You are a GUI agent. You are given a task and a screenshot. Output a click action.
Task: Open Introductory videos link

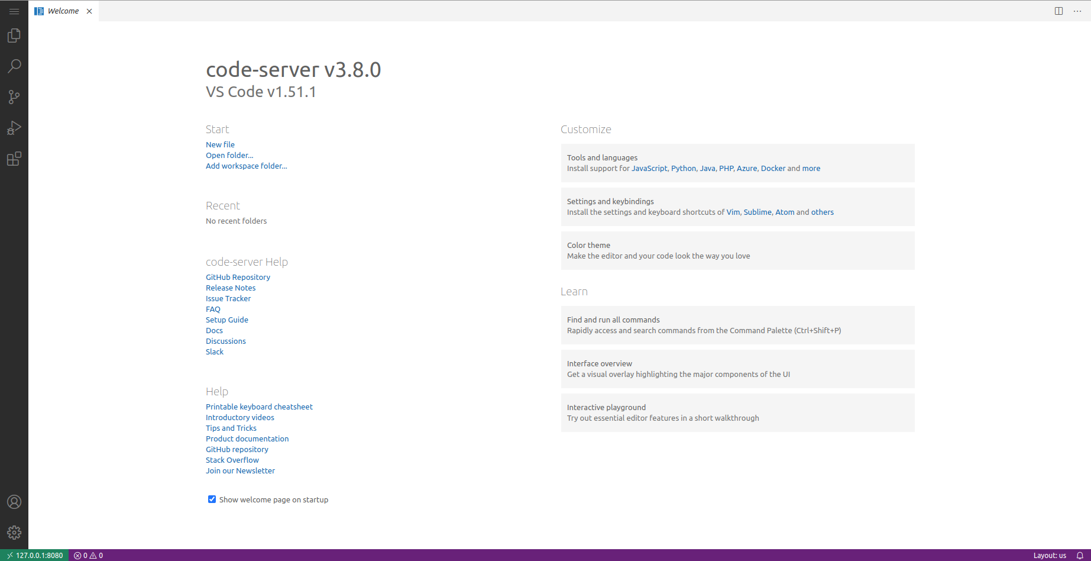click(x=240, y=417)
